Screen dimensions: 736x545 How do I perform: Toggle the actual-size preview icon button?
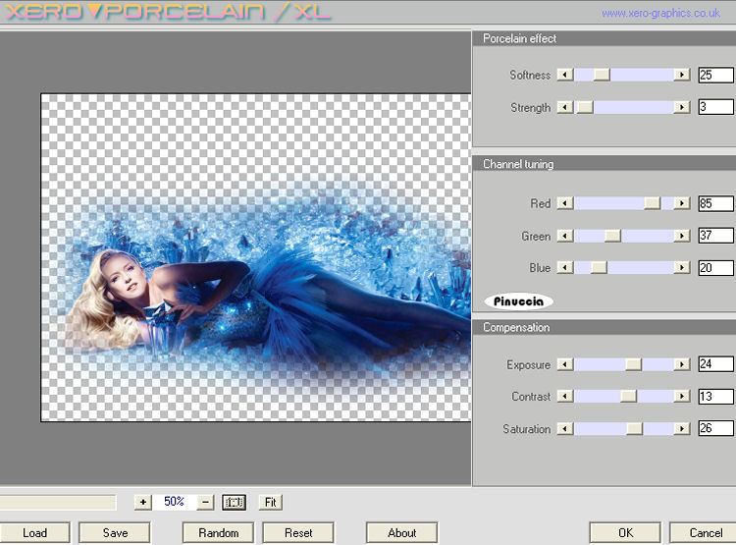click(x=234, y=502)
